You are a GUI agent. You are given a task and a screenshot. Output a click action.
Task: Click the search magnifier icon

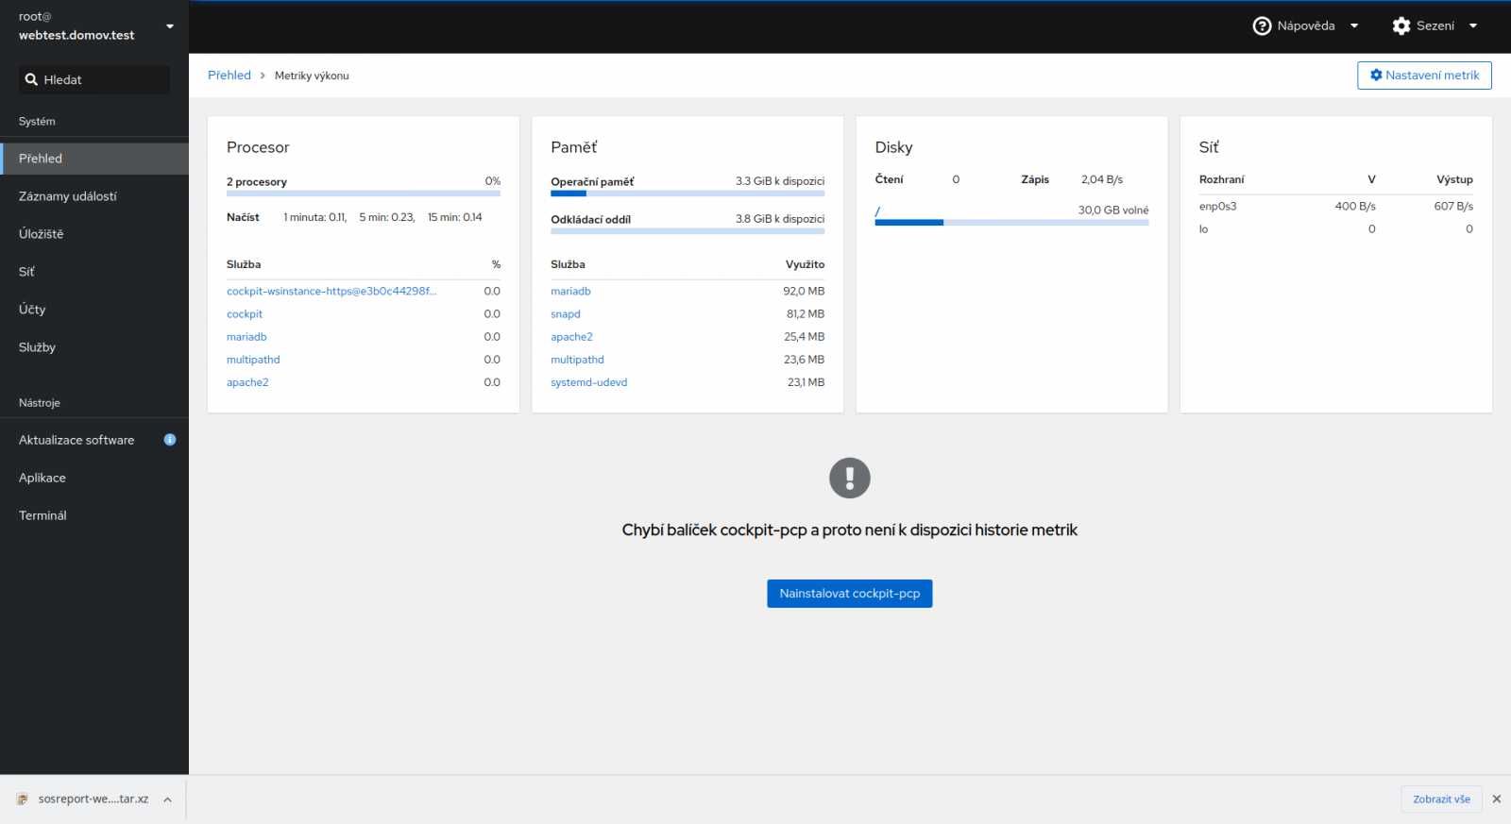tap(31, 80)
